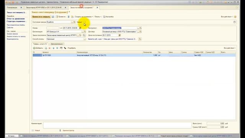Click the small button to the right of the 'Заказ покупателя' magnifier

[x=84, y=35]
